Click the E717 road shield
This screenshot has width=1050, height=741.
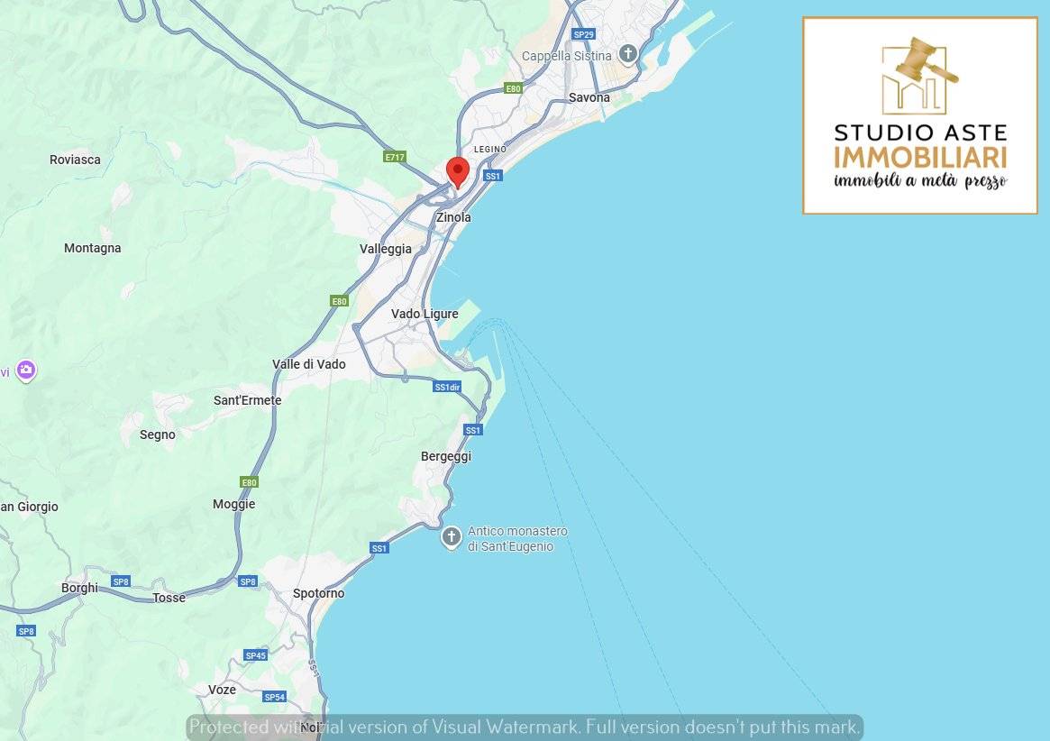(x=395, y=157)
